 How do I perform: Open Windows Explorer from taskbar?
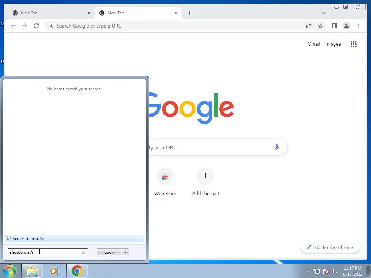(x=32, y=271)
